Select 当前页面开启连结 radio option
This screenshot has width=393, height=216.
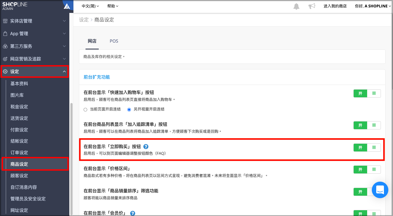(85, 109)
